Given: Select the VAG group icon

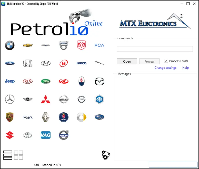Looking at the screenshot, I should (46, 135).
